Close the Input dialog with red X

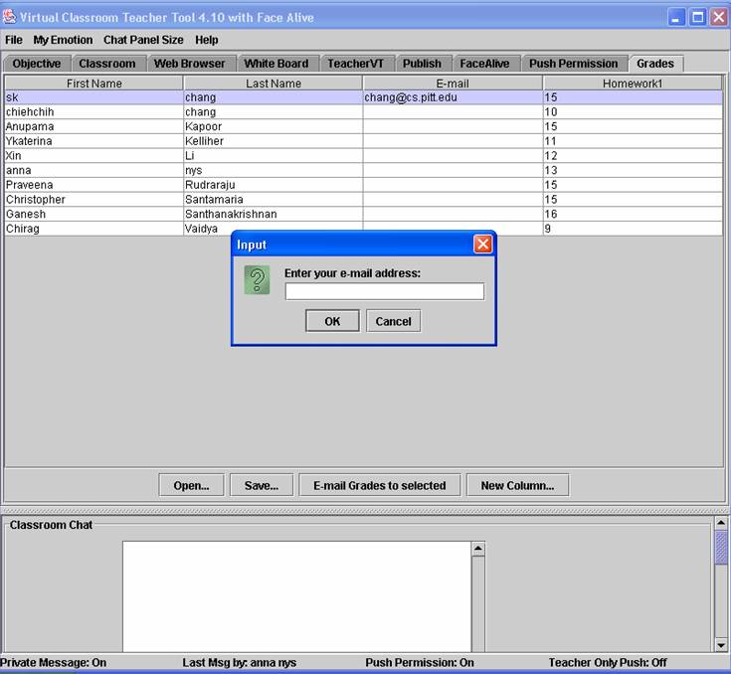tap(482, 245)
